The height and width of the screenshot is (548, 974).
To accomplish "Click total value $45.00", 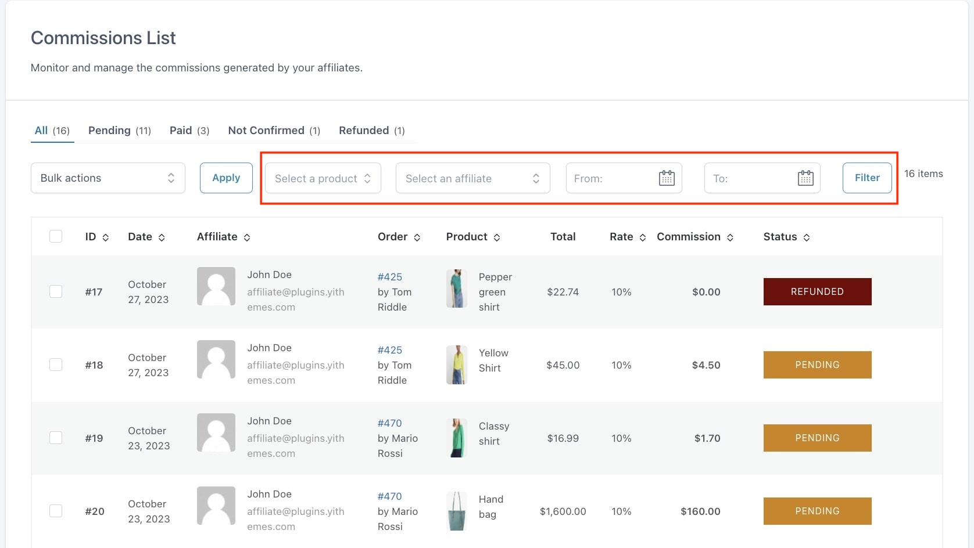I will [x=563, y=365].
